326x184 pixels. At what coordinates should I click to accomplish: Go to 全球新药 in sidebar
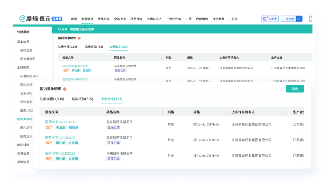point(23,67)
